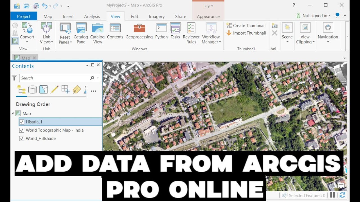The image size is (360, 202).
Task: Click the Redo arrow icon
Action: [56, 6]
